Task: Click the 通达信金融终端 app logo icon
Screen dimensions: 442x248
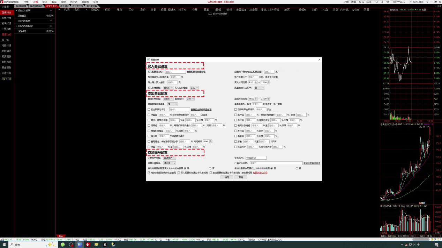Action: click(x=2, y=2)
